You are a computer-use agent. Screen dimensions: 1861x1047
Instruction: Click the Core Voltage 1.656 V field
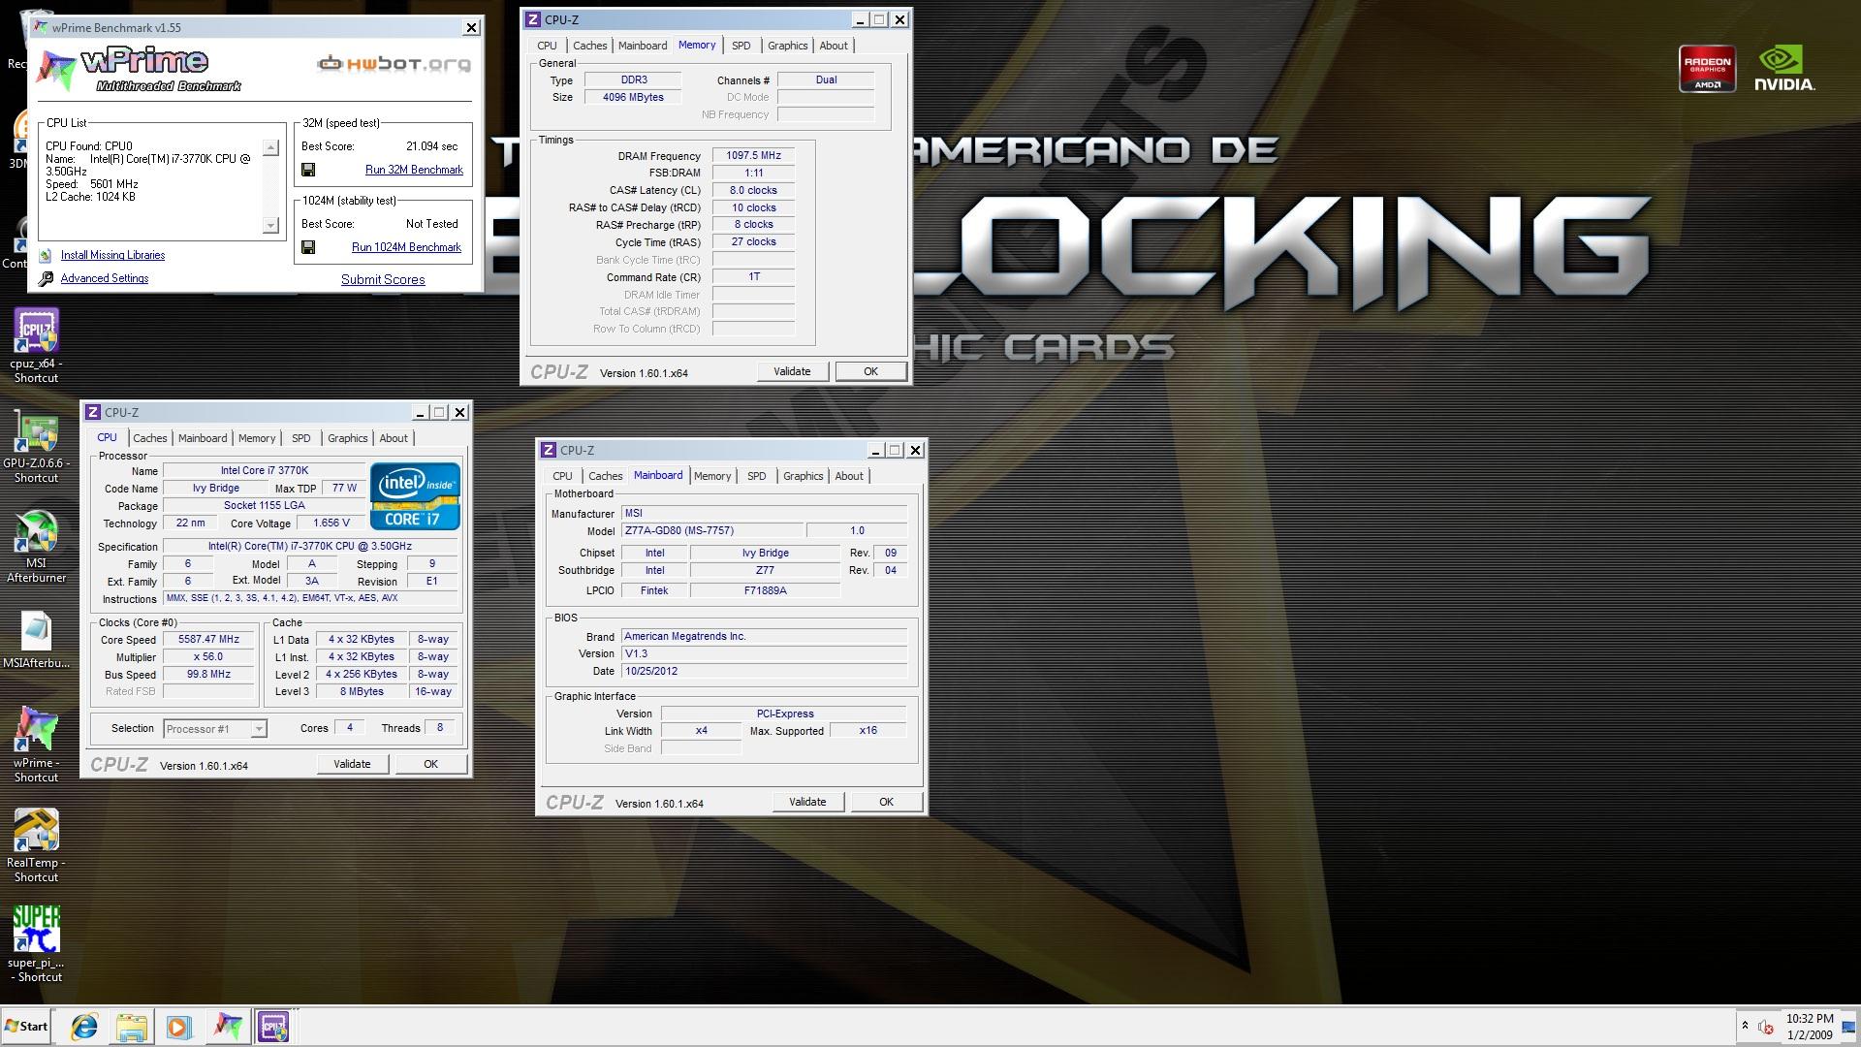tap(331, 523)
